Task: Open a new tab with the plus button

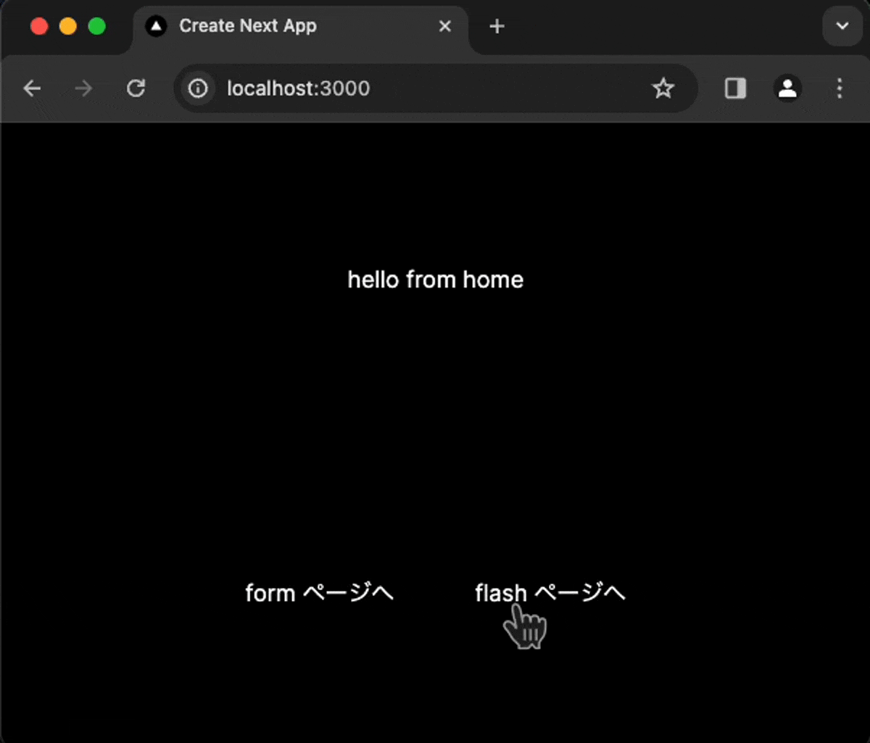Action: click(497, 26)
